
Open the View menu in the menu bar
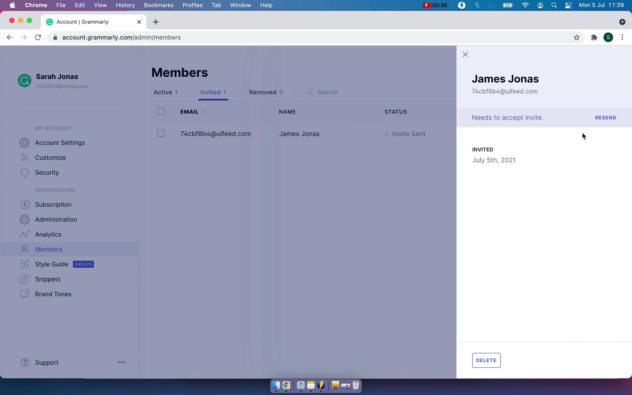[100, 5]
